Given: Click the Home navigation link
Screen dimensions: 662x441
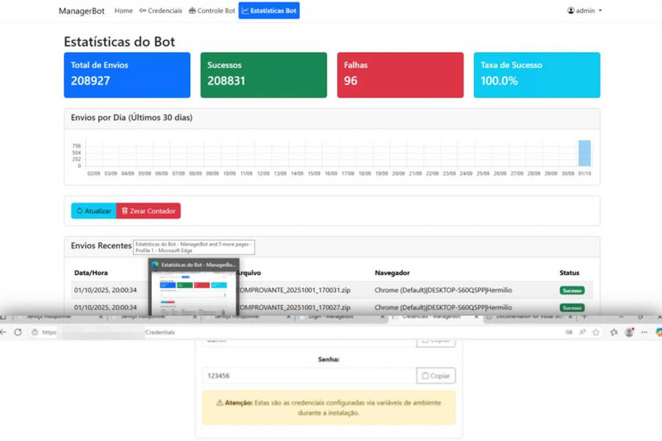Looking at the screenshot, I should coord(124,10).
